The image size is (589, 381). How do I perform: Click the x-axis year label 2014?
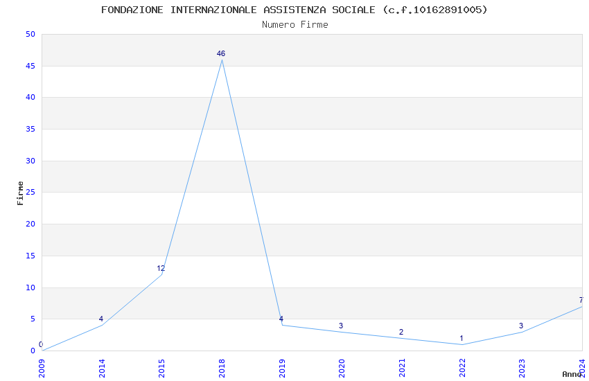pyautogui.click(x=102, y=369)
